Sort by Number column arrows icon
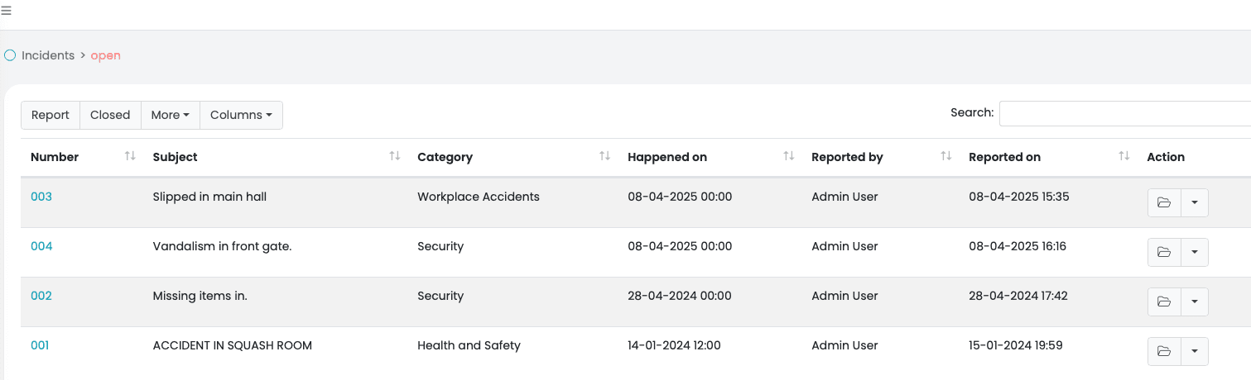The height and width of the screenshot is (380, 1251). pyautogui.click(x=130, y=156)
